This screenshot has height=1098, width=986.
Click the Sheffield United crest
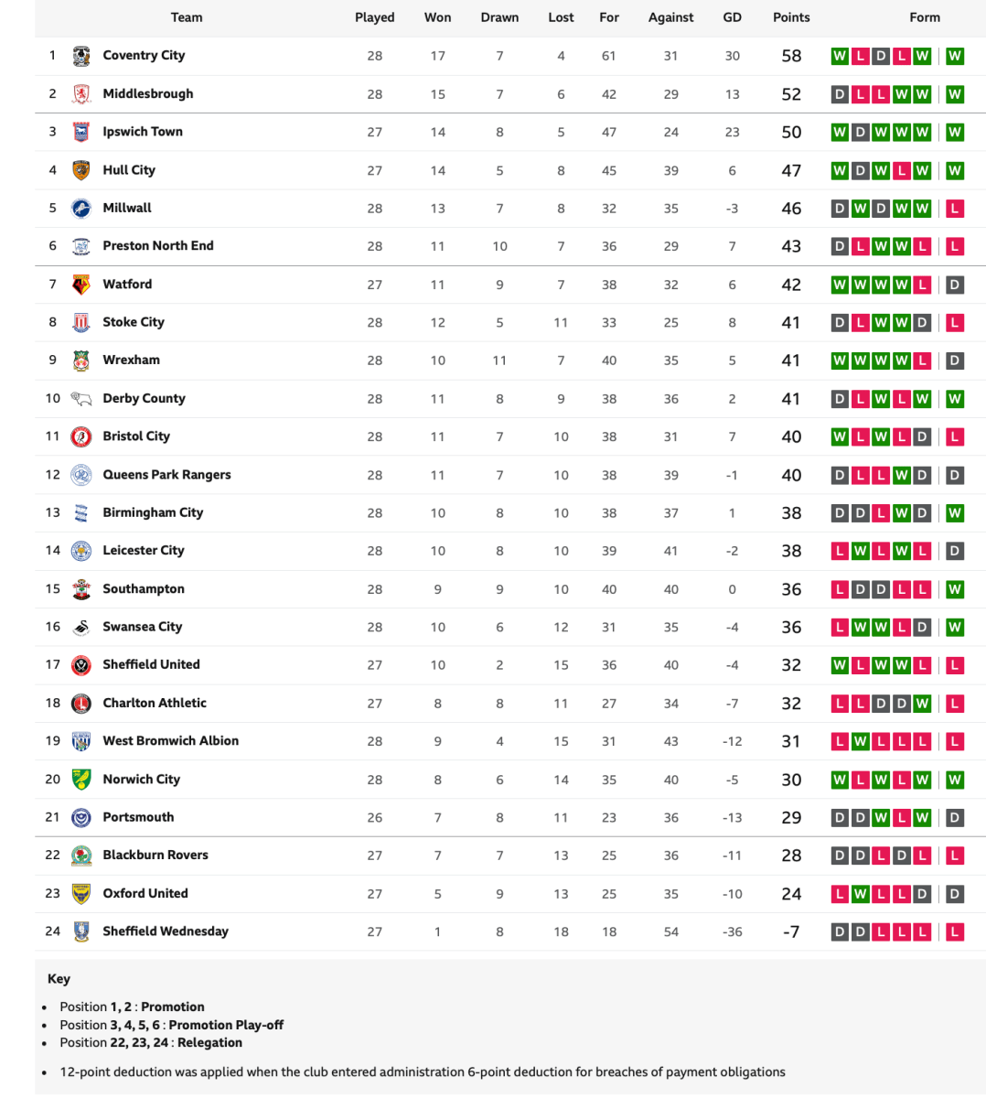pyautogui.click(x=81, y=665)
